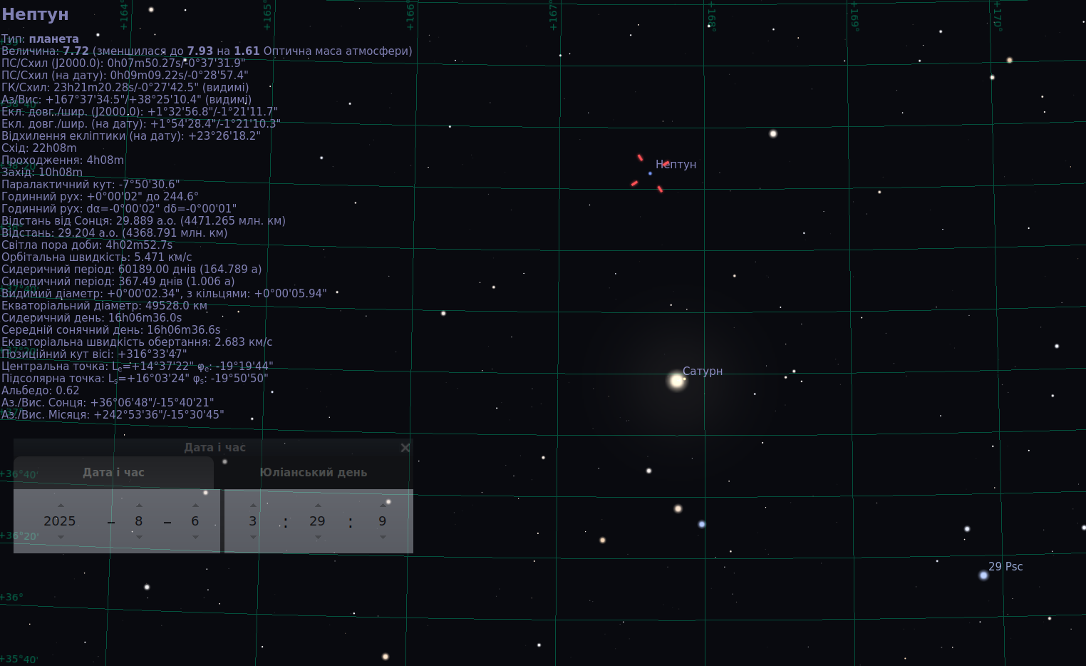Viewport: 1086px width, 666px height.
Task: Select the blue star 29 Psc
Action: tap(983, 575)
